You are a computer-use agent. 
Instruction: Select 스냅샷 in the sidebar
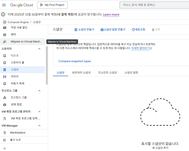point(22,70)
